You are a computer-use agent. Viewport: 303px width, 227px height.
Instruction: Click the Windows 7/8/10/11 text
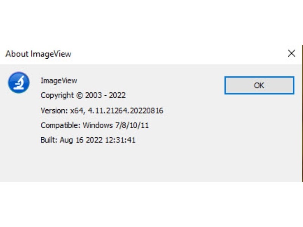[116, 125]
